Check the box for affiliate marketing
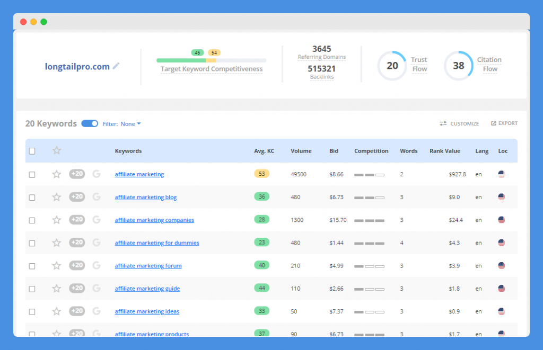This screenshot has width=543, height=350. 32,175
